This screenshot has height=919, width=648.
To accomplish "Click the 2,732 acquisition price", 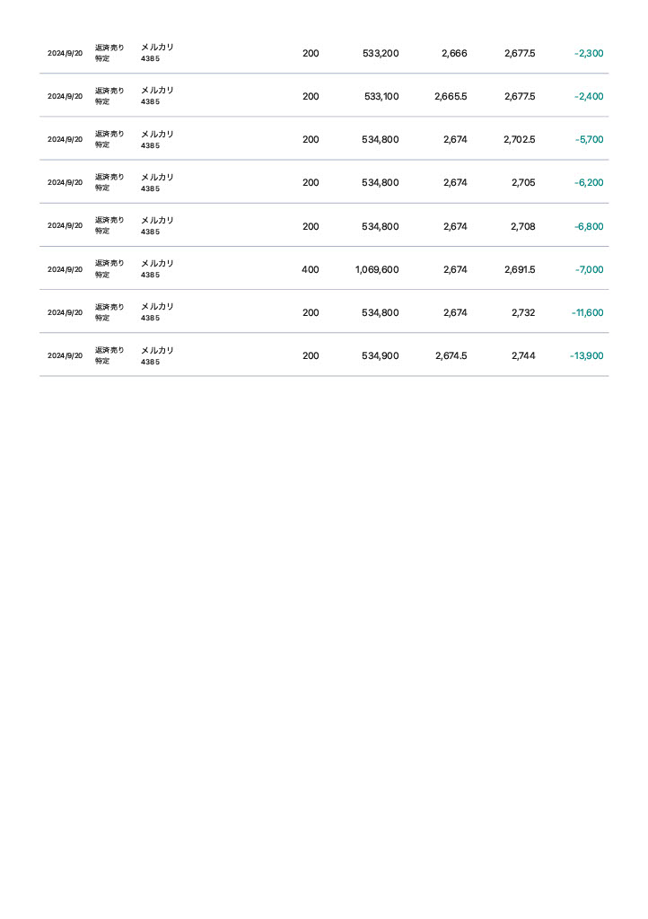I will 523,313.
